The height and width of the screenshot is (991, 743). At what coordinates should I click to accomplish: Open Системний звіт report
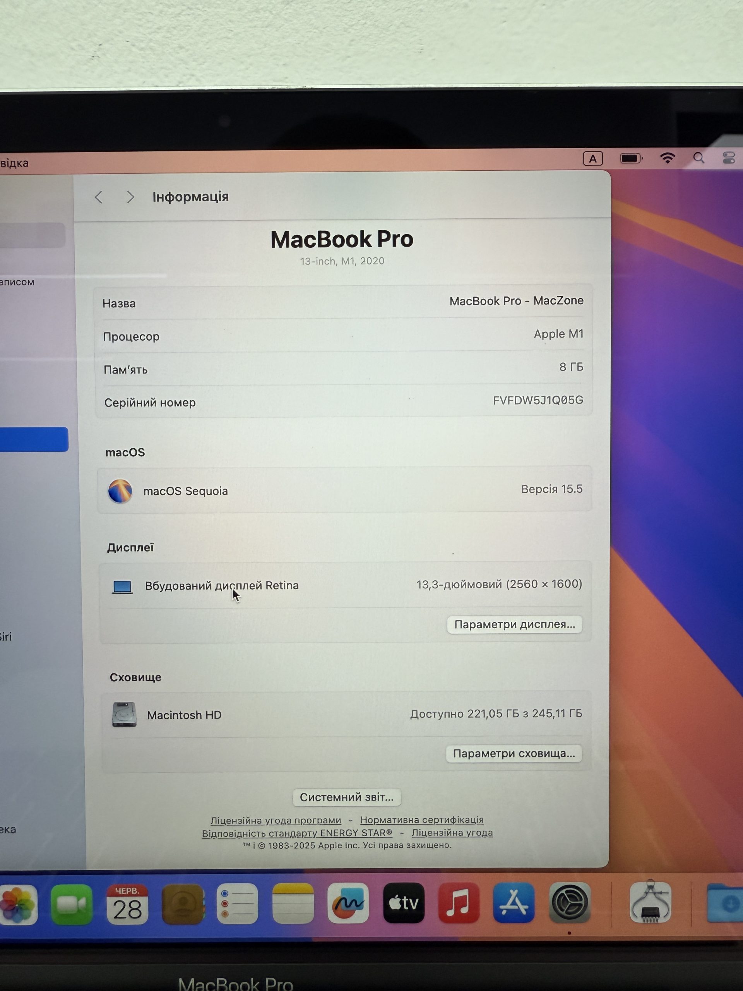(347, 797)
